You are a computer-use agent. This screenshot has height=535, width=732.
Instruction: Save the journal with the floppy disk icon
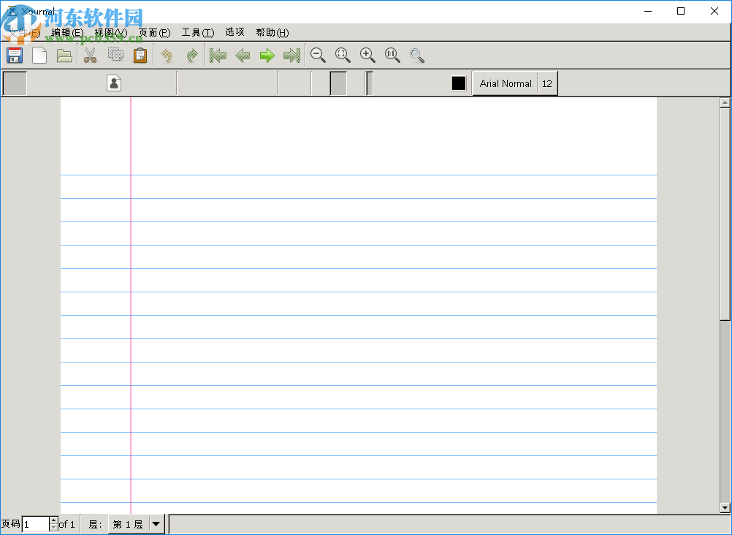pyautogui.click(x=15, y=55)
